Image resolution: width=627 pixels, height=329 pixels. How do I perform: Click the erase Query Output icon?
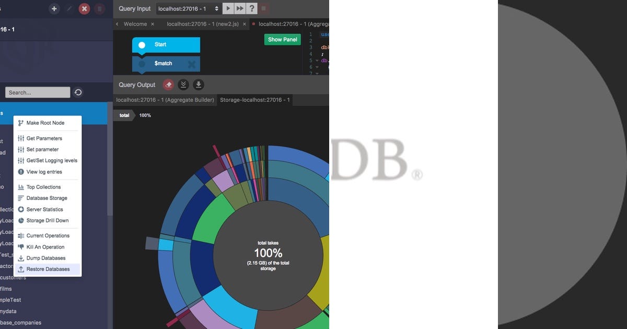point(168,84)
